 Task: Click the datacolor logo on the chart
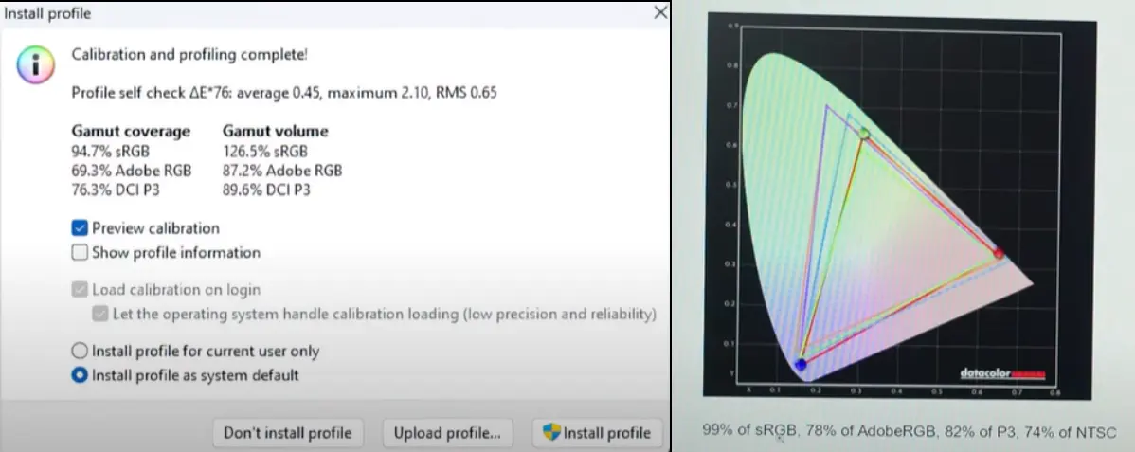tap(1002, 373)
